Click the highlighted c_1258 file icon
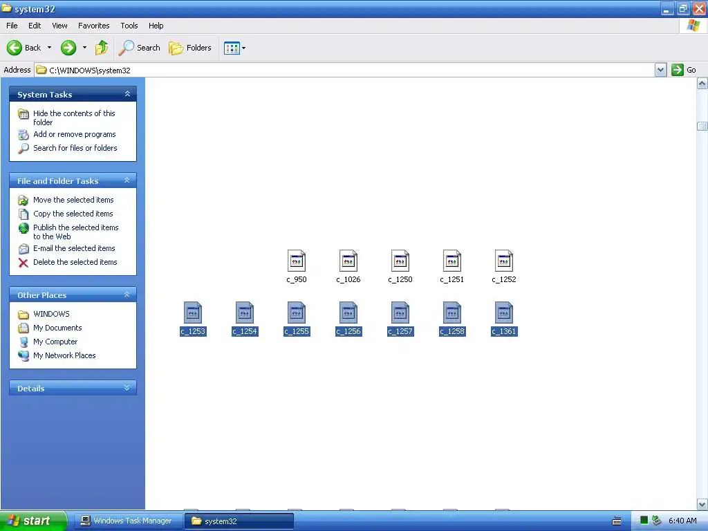The width and height of the screenshot is (708, 531). pos(452,313)
